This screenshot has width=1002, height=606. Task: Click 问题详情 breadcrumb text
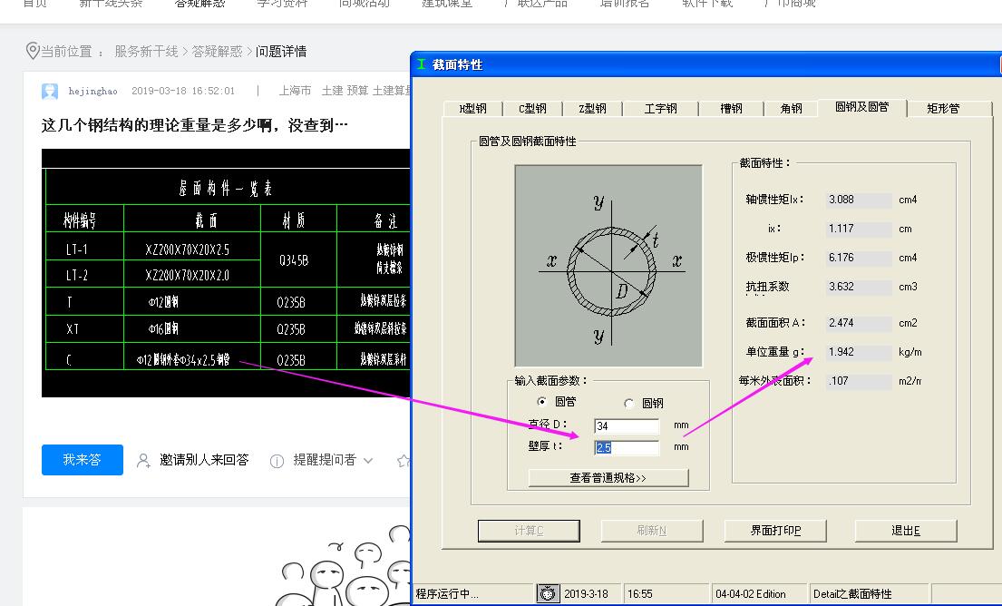(x=281, y=51)
